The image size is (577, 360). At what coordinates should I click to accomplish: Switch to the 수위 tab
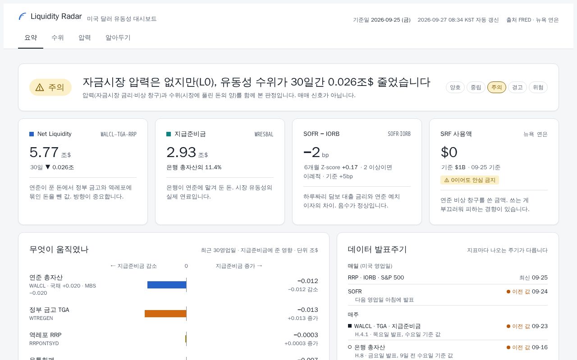pos(58,38)
